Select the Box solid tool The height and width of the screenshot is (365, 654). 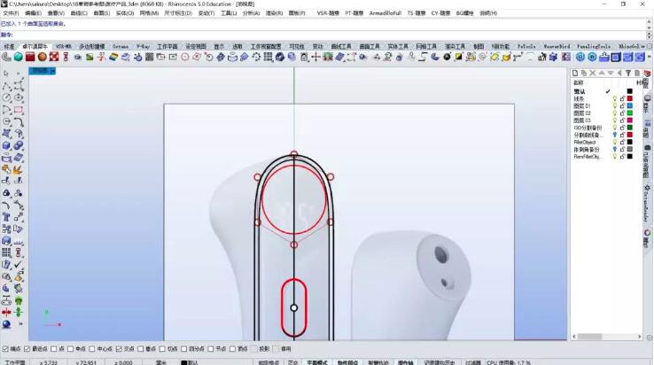tap(6, 146)
